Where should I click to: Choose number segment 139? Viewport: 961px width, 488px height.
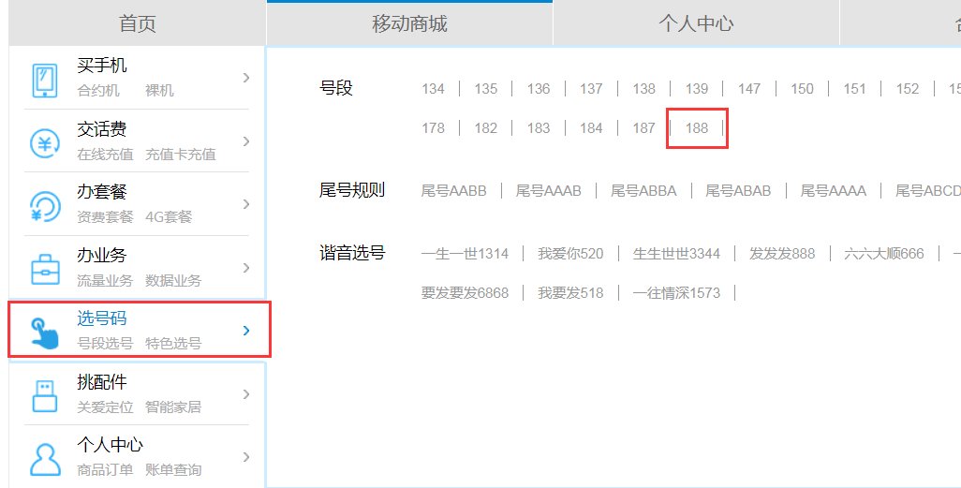tap(696, 89)
